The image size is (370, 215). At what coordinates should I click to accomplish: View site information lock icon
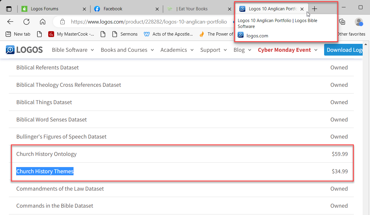(x=62, y=22)
